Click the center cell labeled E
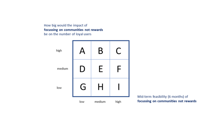This screenshot has height=124, width=222. coord(100,69)
